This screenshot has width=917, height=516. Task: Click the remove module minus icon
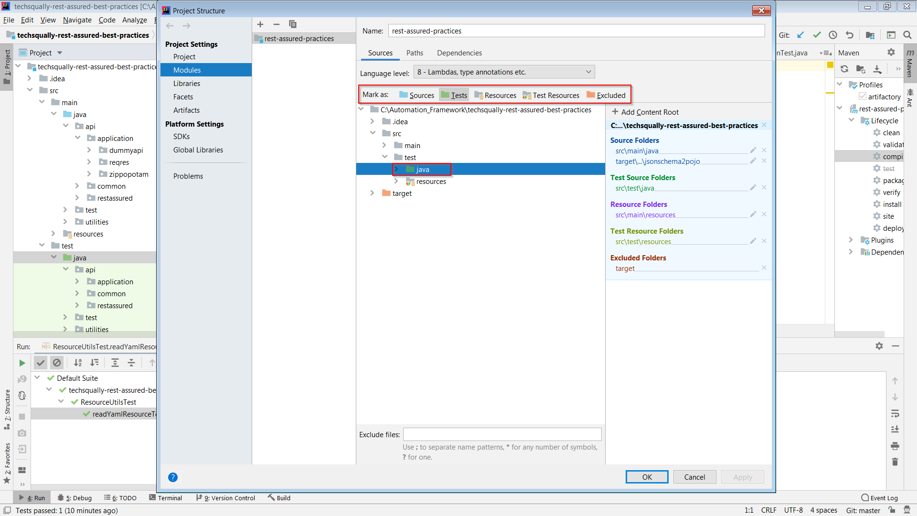coord(277,24)
